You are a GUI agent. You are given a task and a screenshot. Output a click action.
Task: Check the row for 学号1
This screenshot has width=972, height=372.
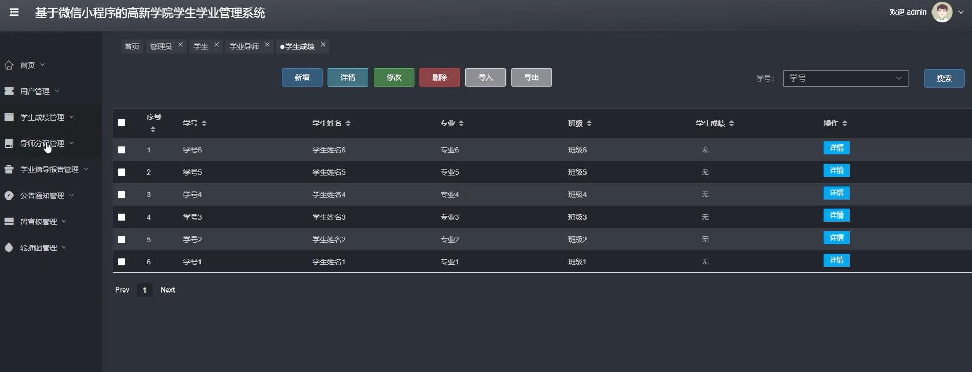pos(122,262)
